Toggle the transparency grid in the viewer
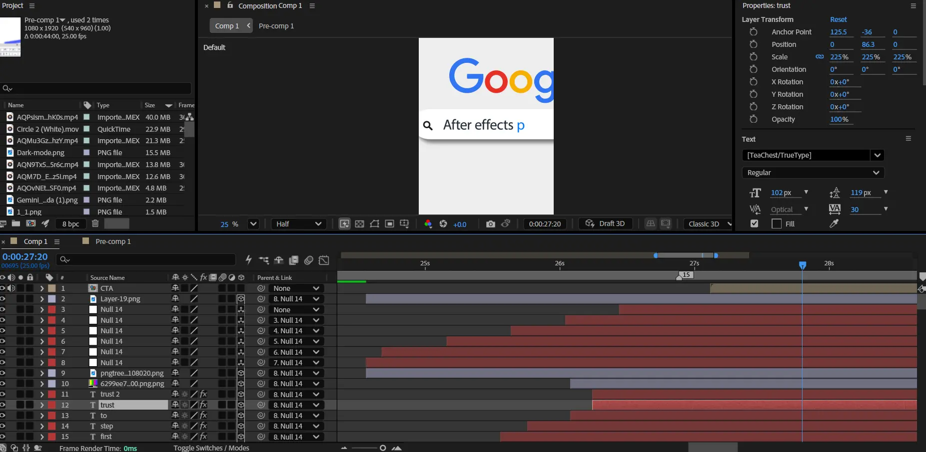926x452 pixels. [359, 224]
